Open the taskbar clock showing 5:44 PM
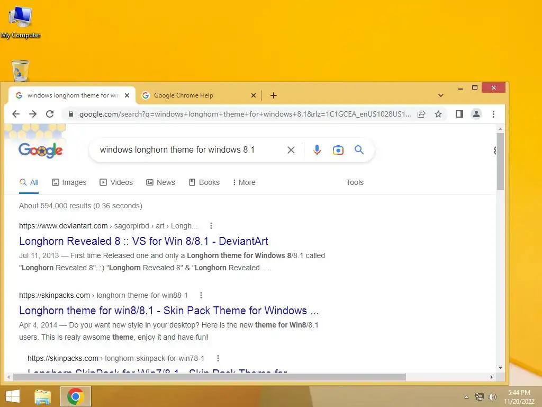 519,396
